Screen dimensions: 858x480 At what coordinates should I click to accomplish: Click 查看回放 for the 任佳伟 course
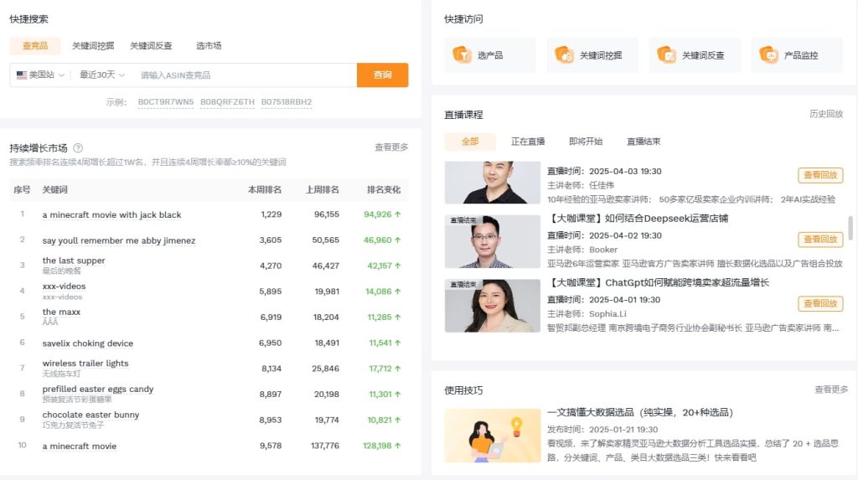point(820,175)
